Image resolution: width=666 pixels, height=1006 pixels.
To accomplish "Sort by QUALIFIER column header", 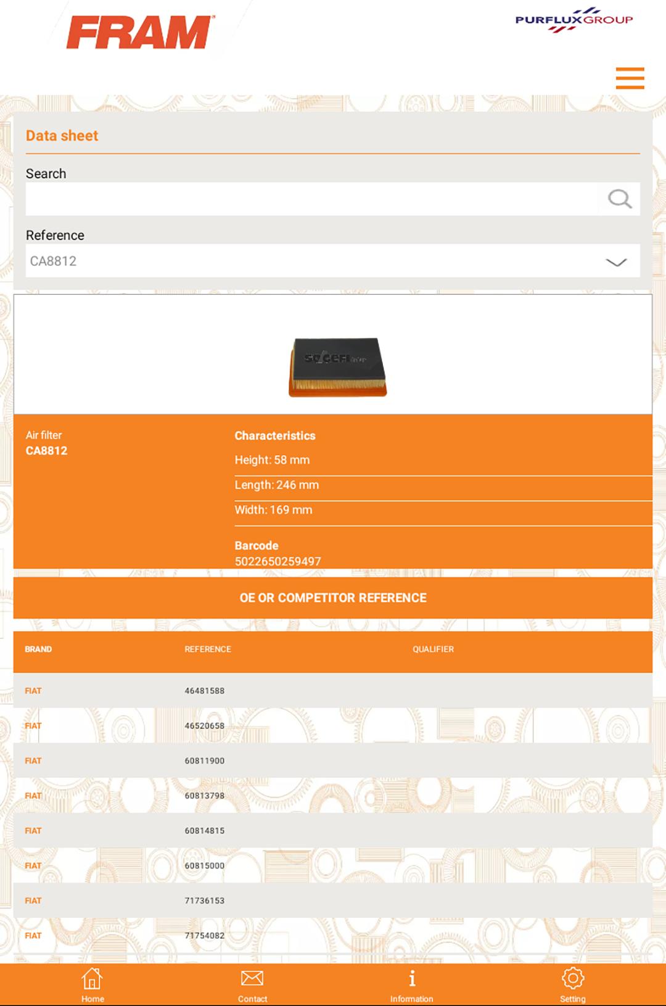I will click(x=433, y=649).
